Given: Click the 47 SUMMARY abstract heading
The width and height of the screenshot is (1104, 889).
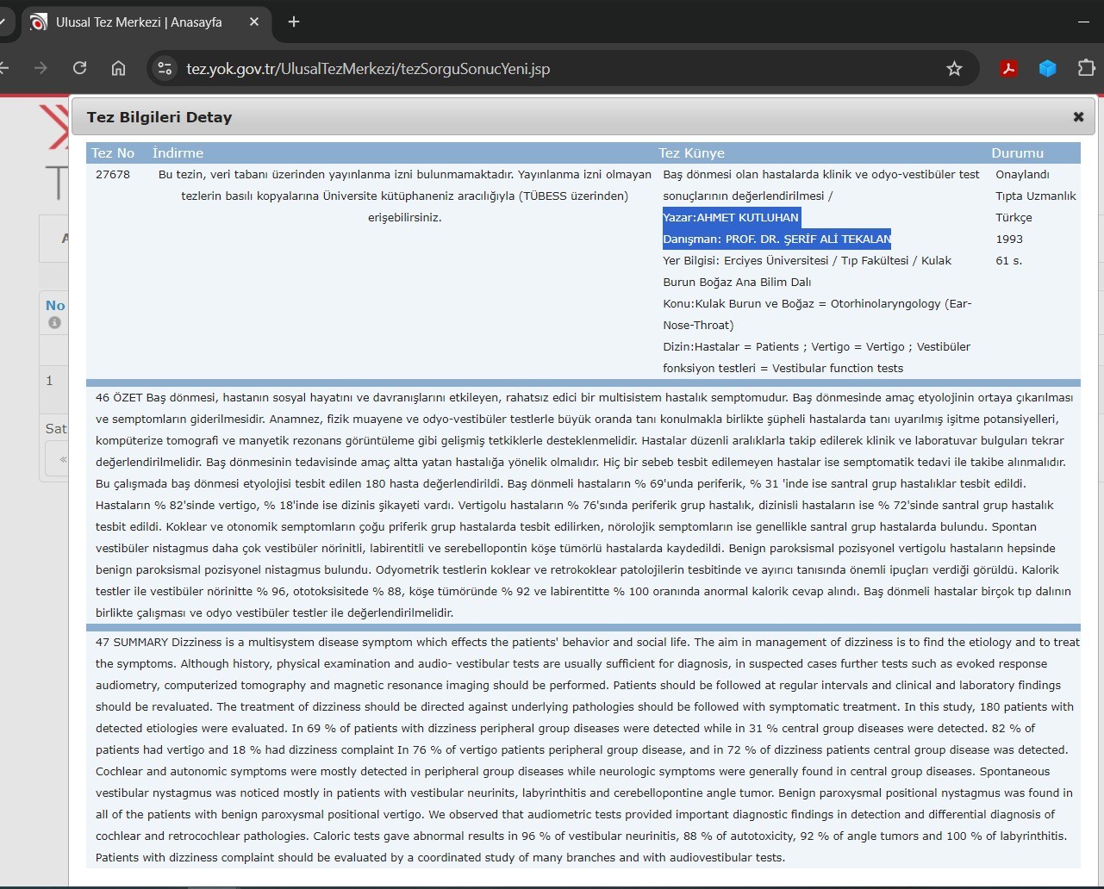Looking at the screenshot, I should (x=132, y=642).
